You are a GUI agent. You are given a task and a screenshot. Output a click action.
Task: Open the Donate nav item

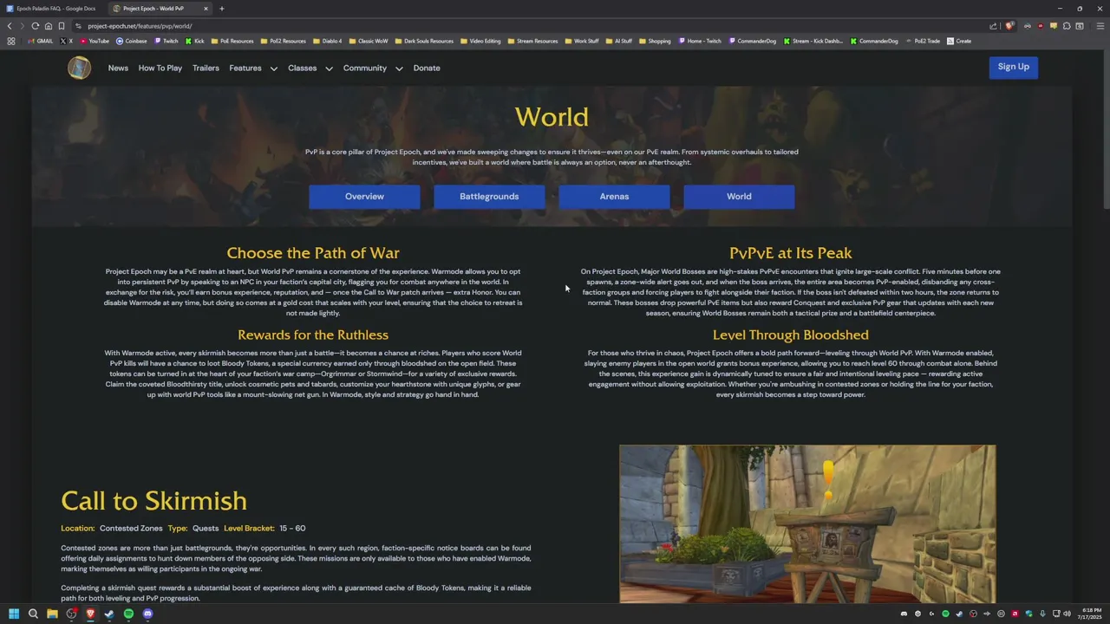click(x=427, y=68)
